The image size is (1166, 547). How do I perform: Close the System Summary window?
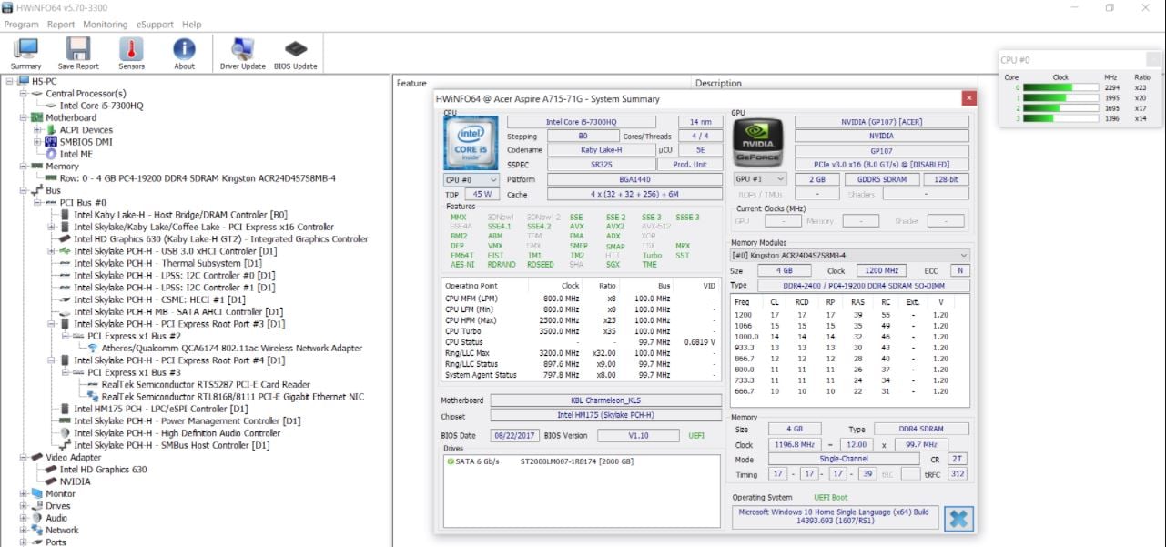point(969,98)
